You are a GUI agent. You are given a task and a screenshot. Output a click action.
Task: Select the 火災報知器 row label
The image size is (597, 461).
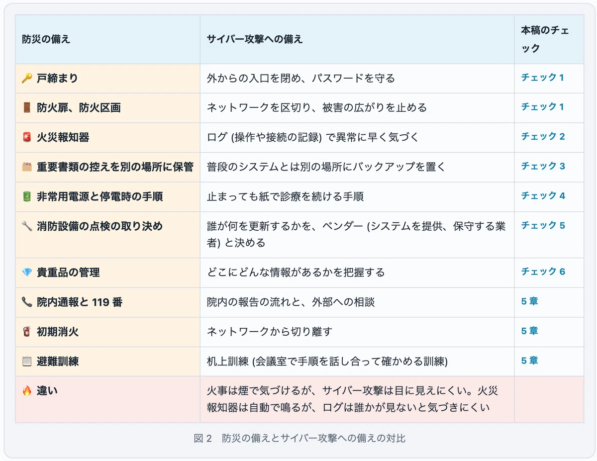pyautogui.click(x=63, y=137)
